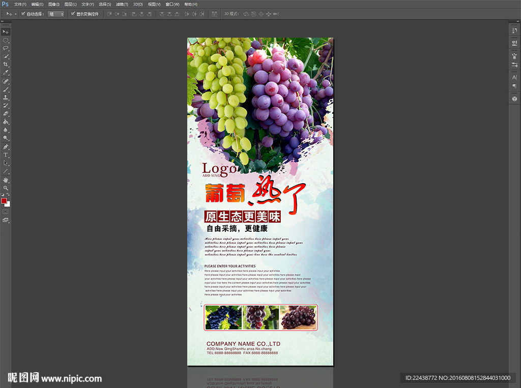
Task: Click Align left edges button
Action: pyautogui.click(x=134, y=14)
